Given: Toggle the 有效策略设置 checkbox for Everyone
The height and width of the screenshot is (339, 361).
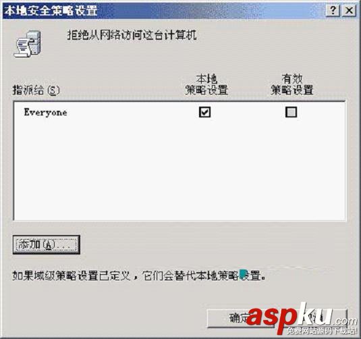Looking at the screenshot, I should [291, 112].
